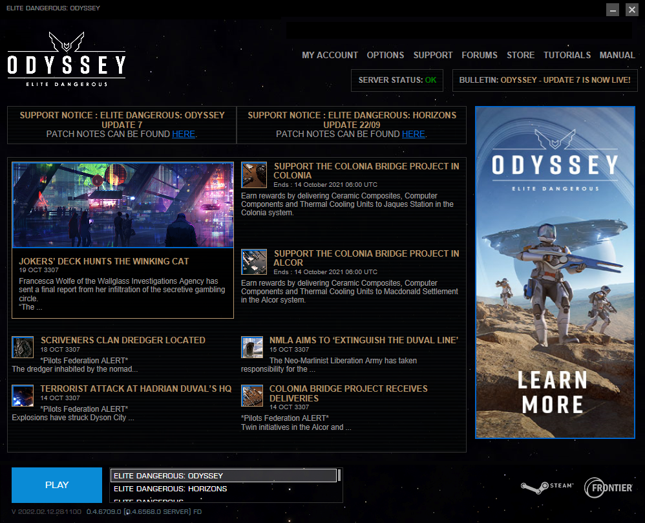
Task: Select Elite Dangerous: Horizons in game list
Action: click(224, 489)
